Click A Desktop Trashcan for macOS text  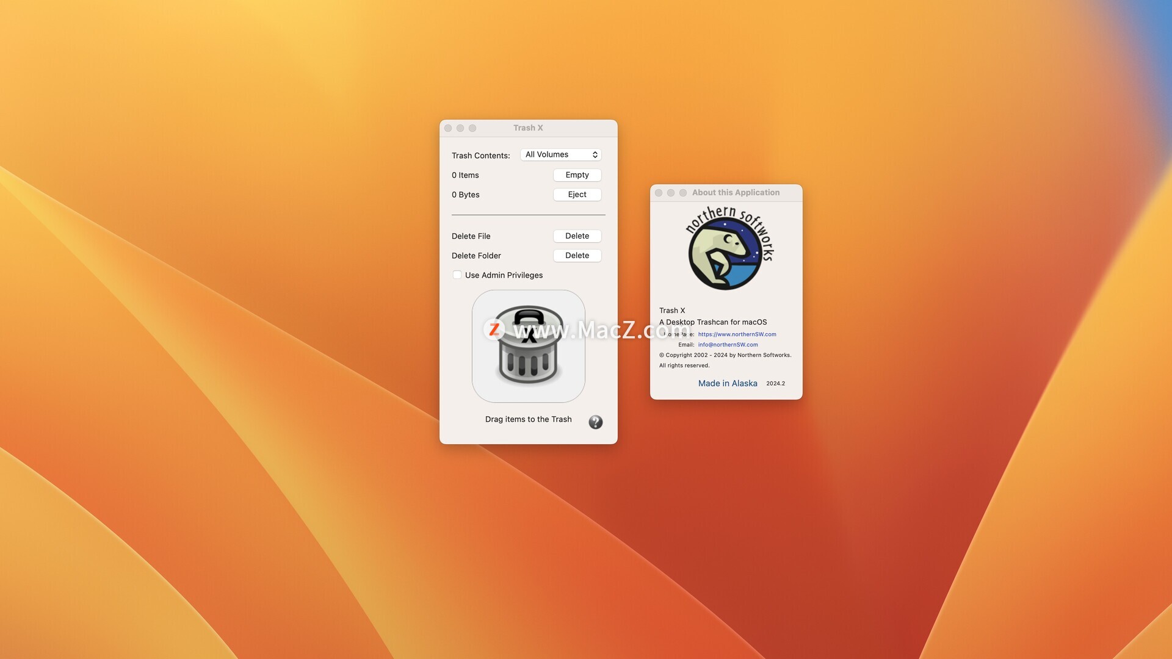click(x=713, y=322)
